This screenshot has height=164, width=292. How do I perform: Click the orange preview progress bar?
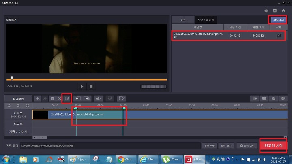pyautogui.click(x=87, y=80)
